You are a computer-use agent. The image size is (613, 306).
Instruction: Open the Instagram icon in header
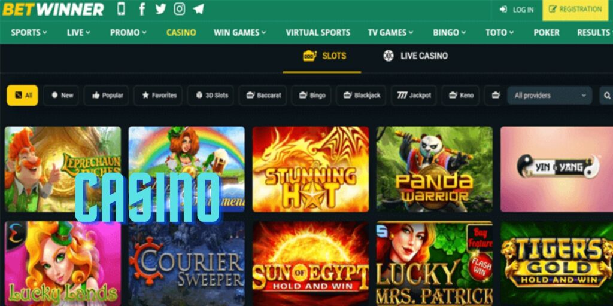180,9
